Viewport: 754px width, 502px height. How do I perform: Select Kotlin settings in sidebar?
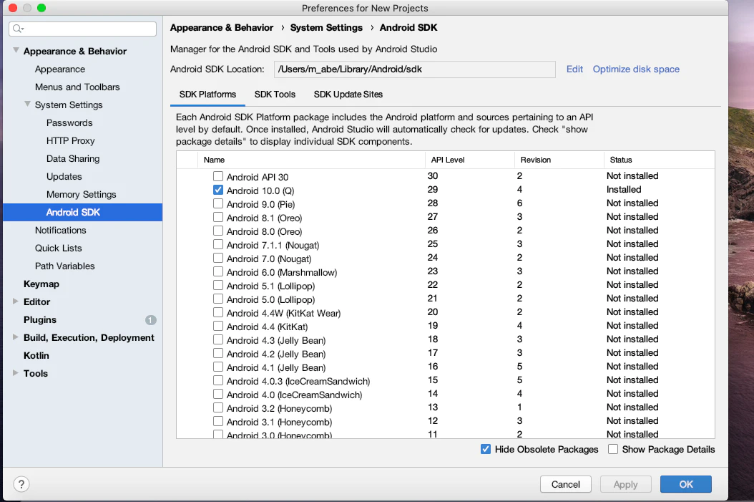(36, 355)
